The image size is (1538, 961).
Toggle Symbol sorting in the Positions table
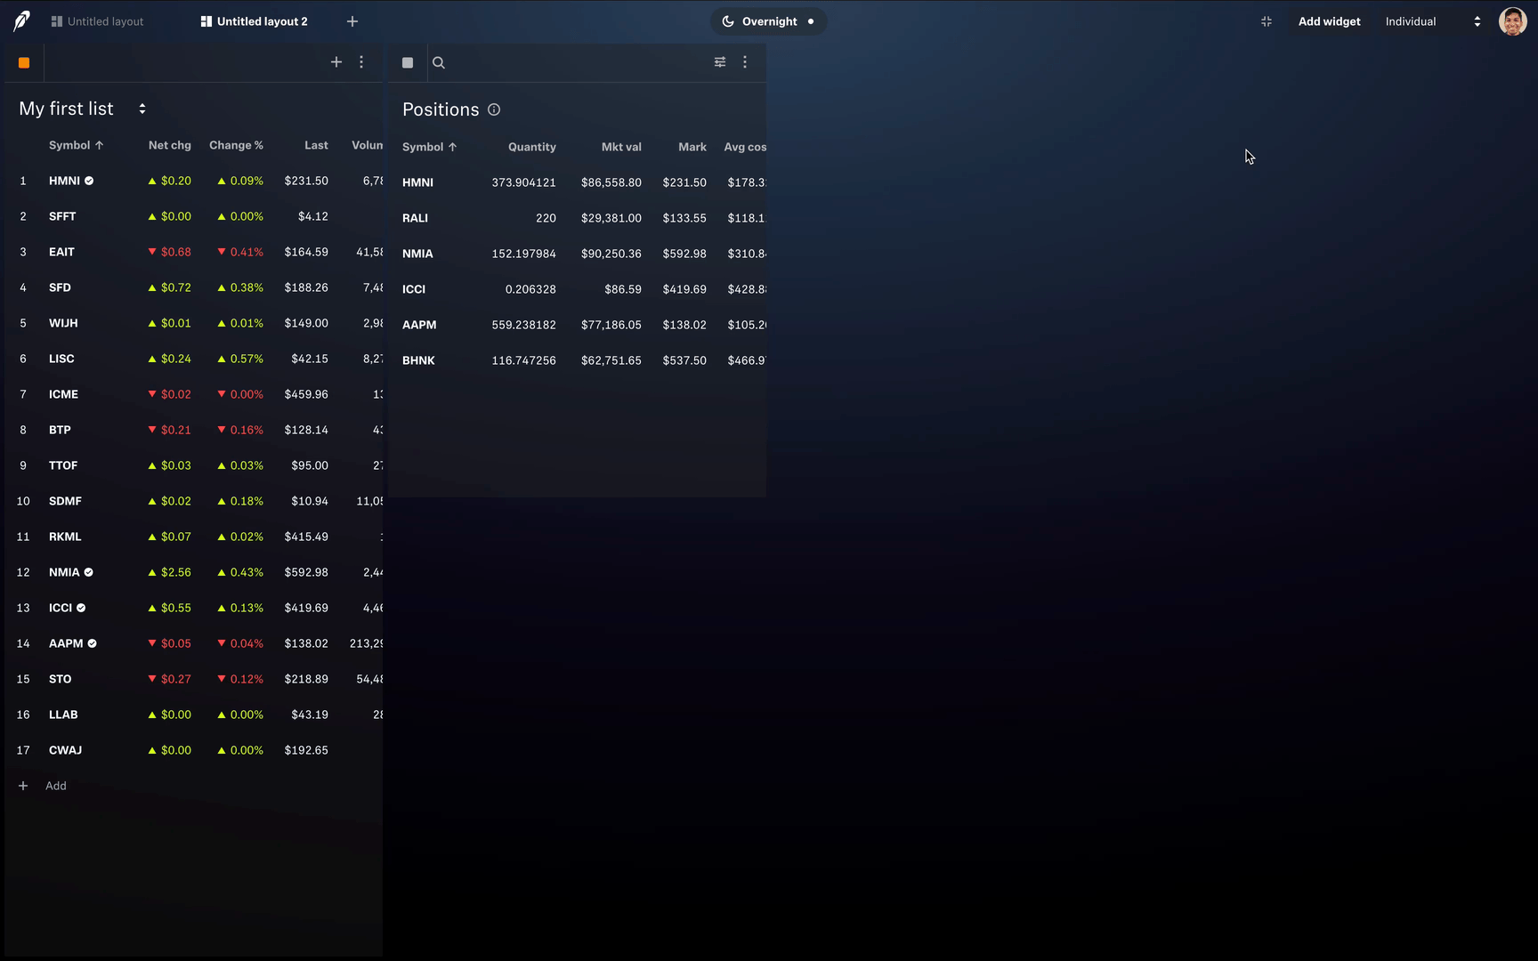[x=429, y=147]
